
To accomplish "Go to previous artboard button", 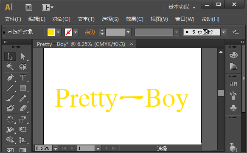I will click(72, 148).
